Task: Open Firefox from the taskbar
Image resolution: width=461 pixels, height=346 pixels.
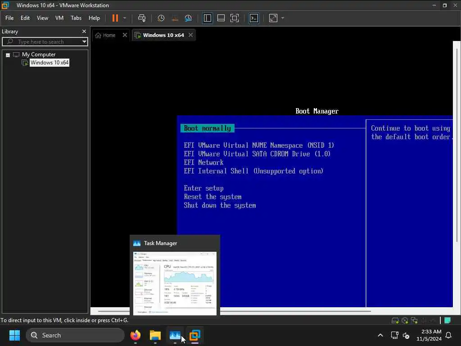Action: click(x=135, y=335)
